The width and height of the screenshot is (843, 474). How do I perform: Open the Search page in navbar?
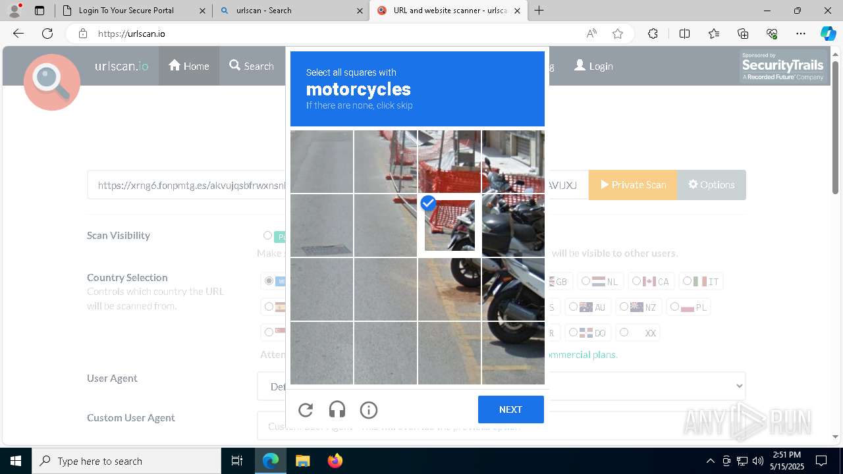pyautogui.click(x=252, y=66)
